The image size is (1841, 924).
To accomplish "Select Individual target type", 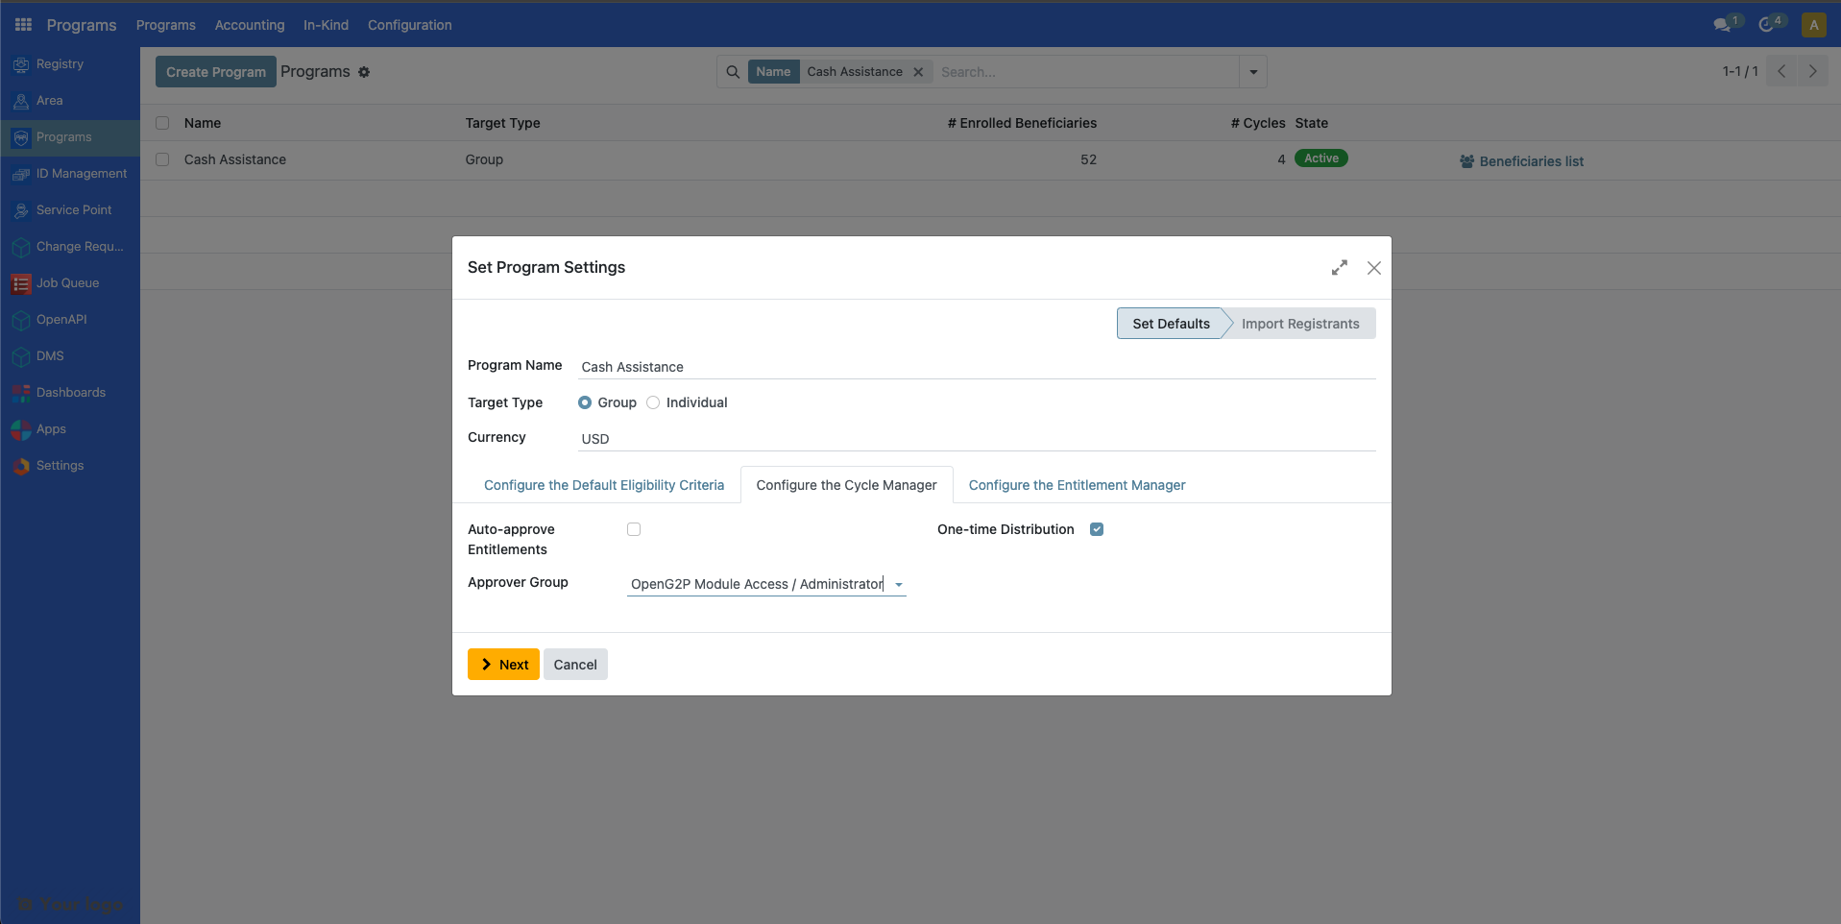I will click(x=654, y=403).
